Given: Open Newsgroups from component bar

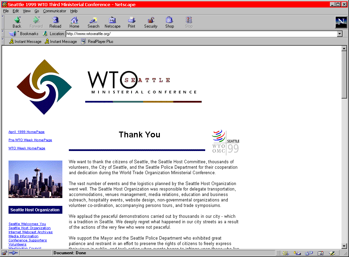Looking at the screenshot, I should (x=309, y=253).
